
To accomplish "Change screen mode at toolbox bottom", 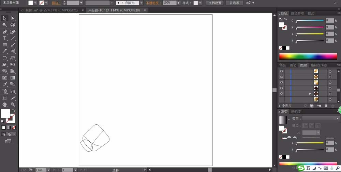I will coord(8,141).
